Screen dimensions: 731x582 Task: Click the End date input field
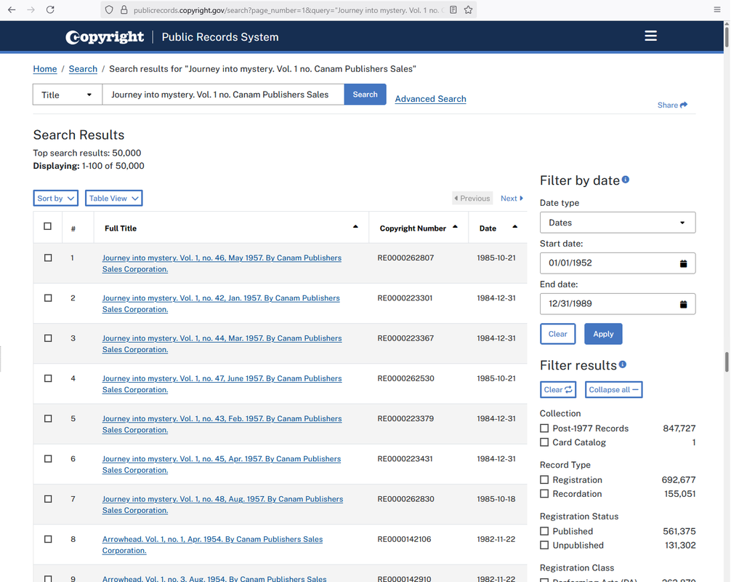tap(618, 304)
